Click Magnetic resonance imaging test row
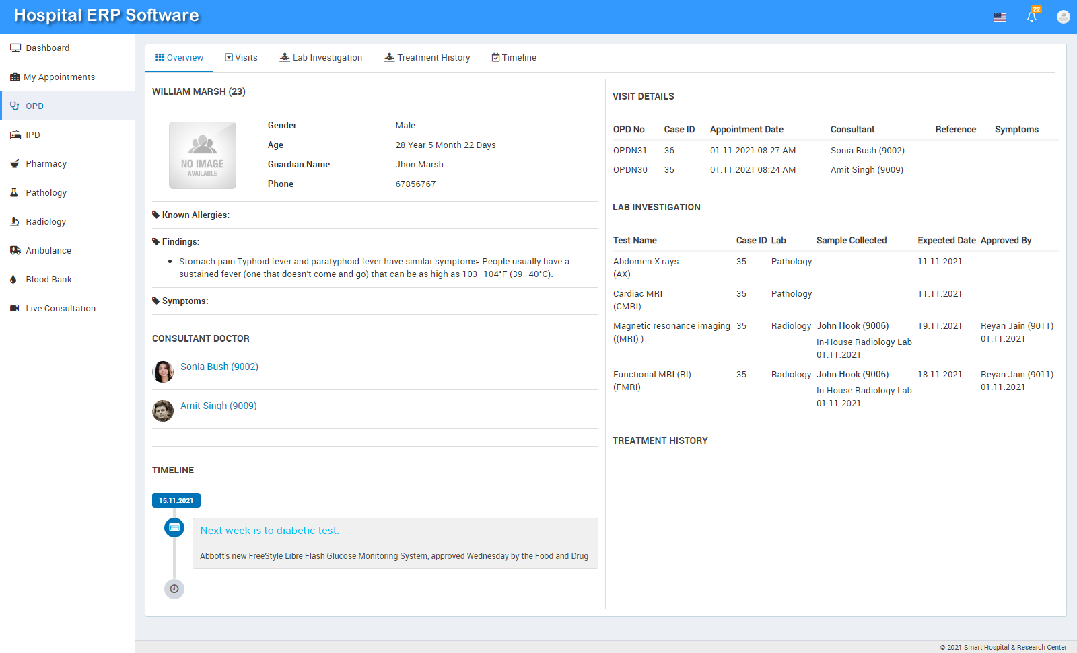The height and width of the screenshot is (653, 1077). tap(835, 340)
